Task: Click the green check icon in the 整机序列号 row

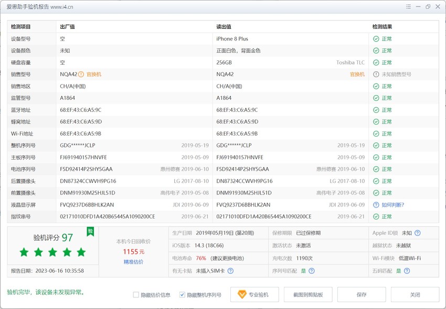Action: point(376,146)
